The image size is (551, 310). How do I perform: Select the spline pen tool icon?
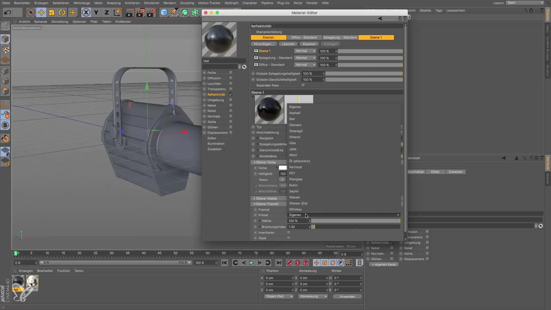click(174, 13)
